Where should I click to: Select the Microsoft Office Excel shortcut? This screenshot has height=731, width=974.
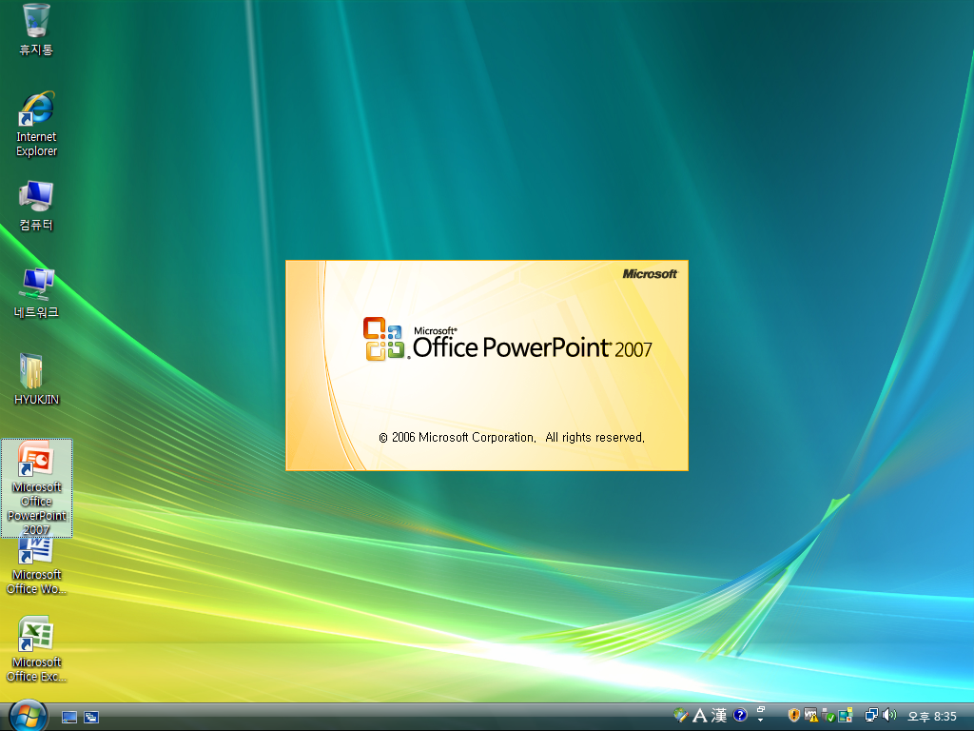click(x=36, y=649)
